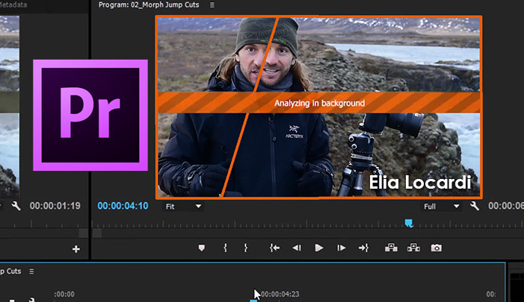Image resolution: width=524 pixels, height=302 pixels.
Task: Click the source timecode 00:00:01:19
Action: pos(55,206)
